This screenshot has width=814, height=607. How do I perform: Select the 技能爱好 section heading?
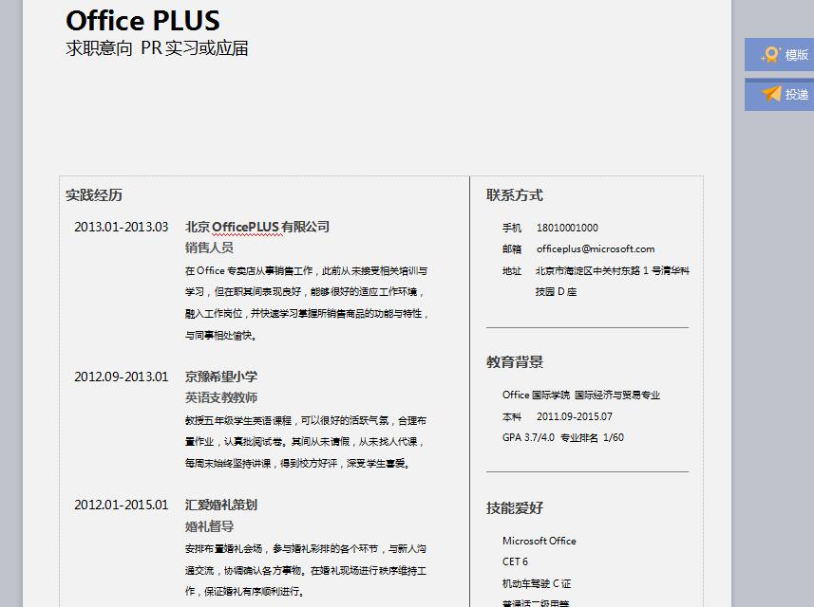point(515,508)
